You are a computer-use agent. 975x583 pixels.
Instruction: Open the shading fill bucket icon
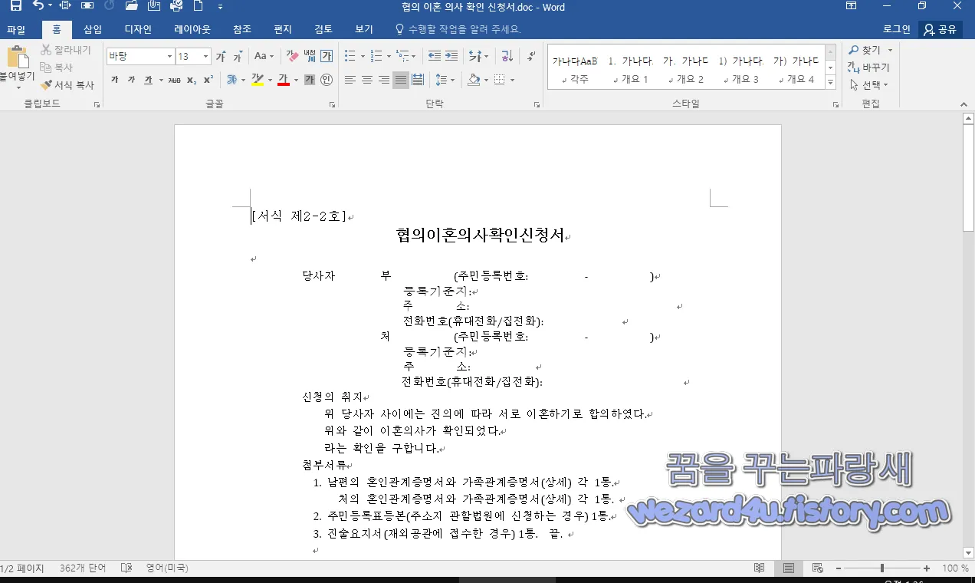(x=473, y=79)
